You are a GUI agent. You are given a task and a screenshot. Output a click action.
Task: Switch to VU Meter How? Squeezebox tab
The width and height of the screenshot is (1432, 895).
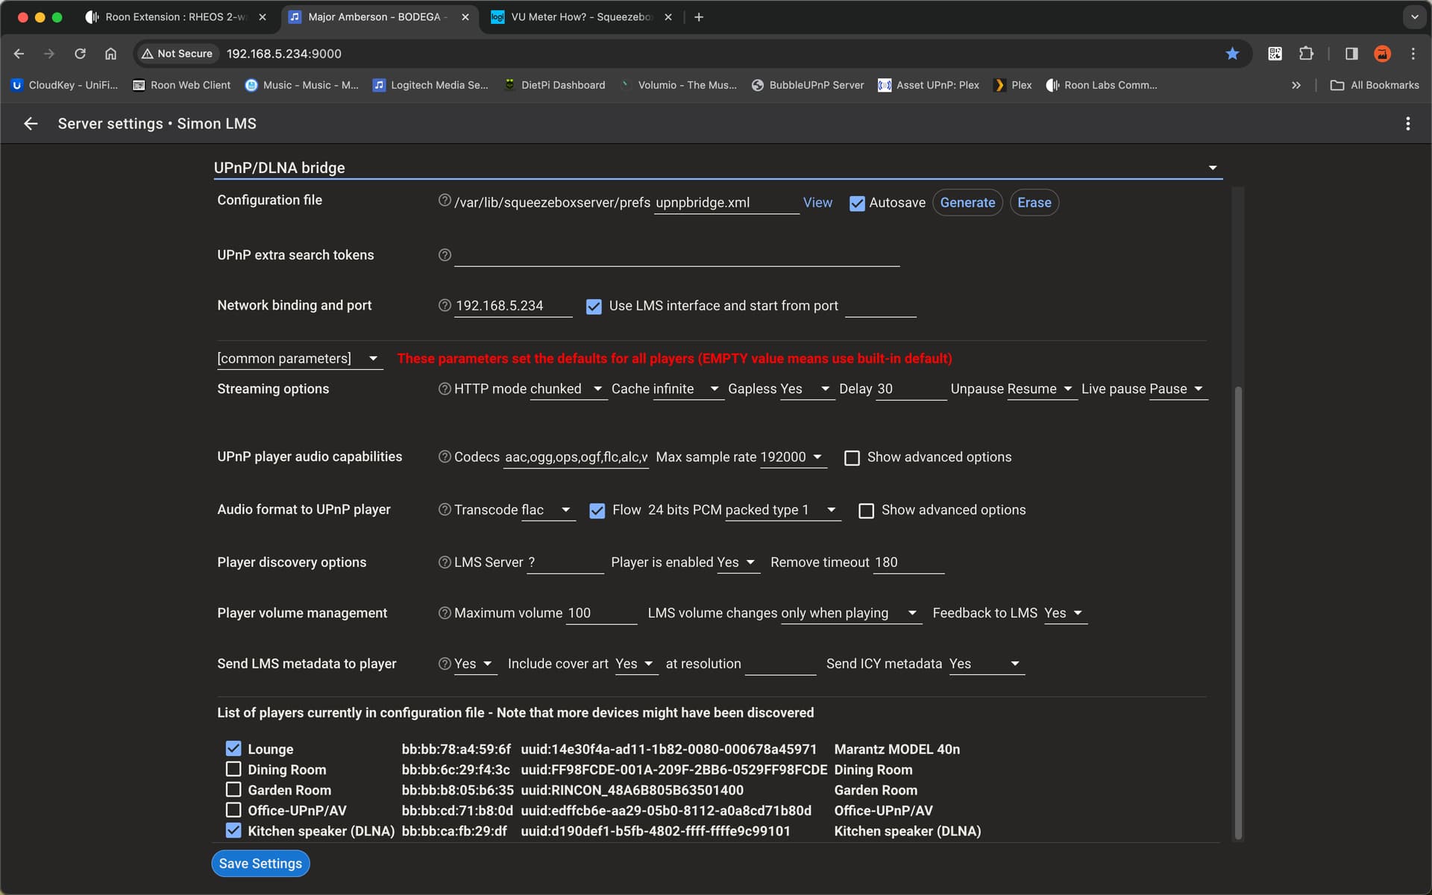coord(582,17)
